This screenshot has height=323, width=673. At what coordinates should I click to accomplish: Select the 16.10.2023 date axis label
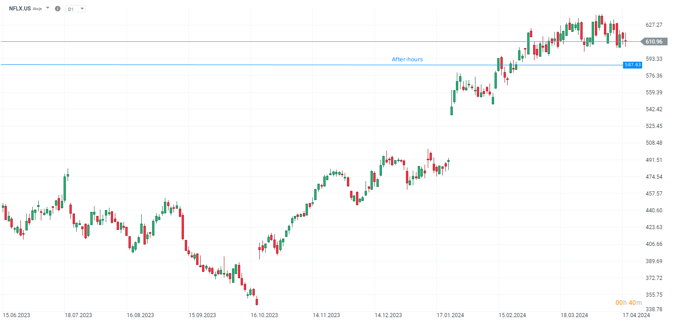(264, 315)
